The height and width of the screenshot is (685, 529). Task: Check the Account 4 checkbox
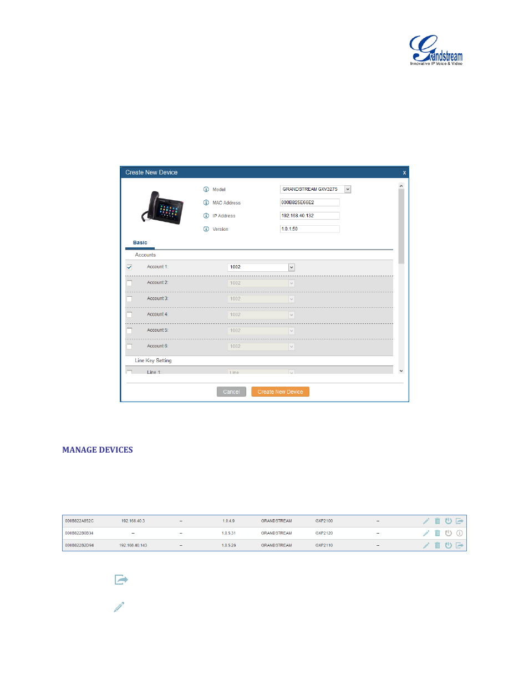click(x=129, y=314)
